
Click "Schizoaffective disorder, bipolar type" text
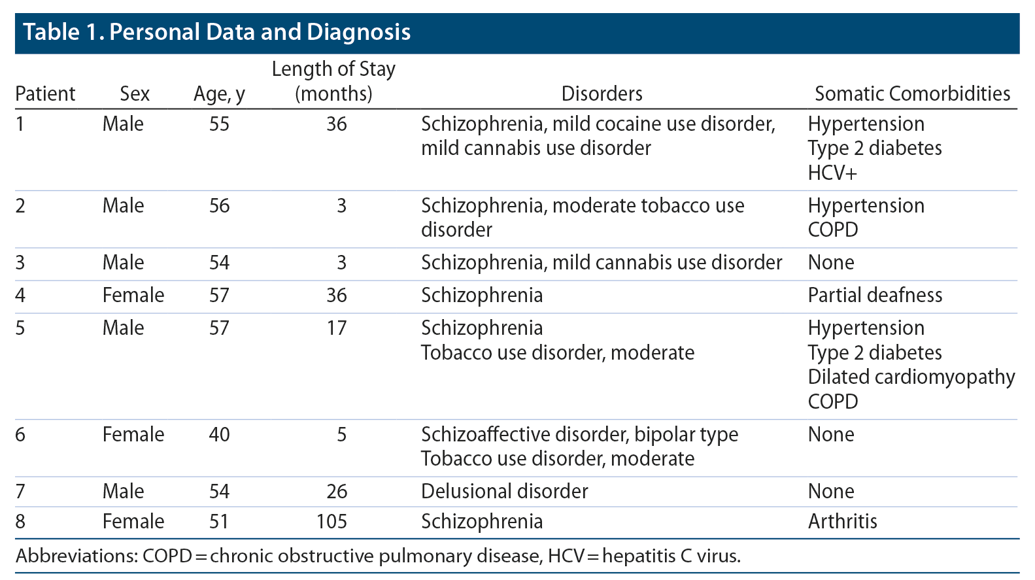[x=579, y=435]
